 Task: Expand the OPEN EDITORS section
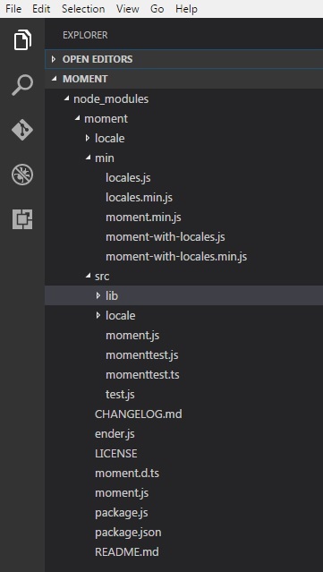pyautogui.click(x=183, y=59)
